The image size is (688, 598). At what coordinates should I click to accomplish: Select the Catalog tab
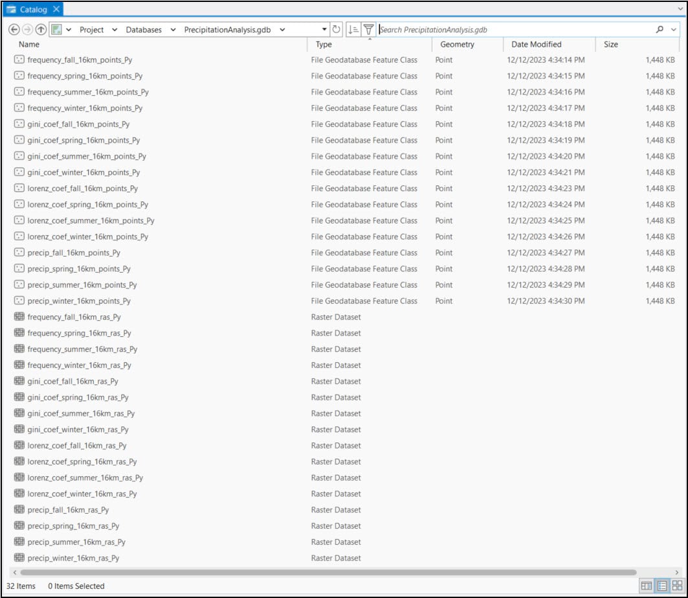34,9
